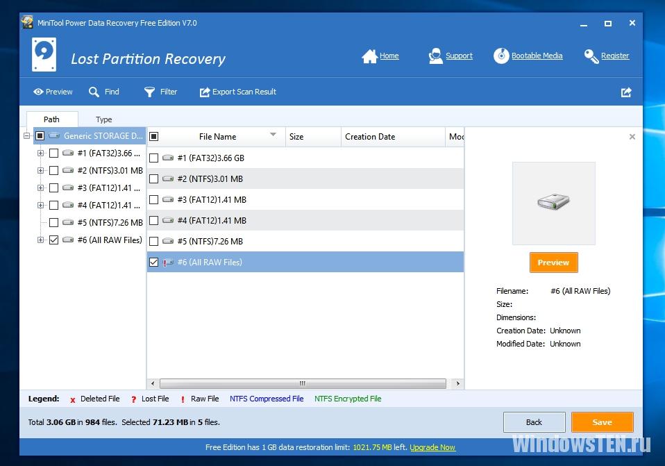
Task: Check #3 (FAT12) in the tree
Action: point(53,188)
